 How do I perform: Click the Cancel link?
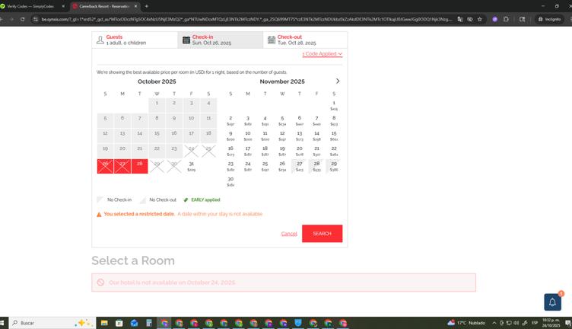[289, 234]
